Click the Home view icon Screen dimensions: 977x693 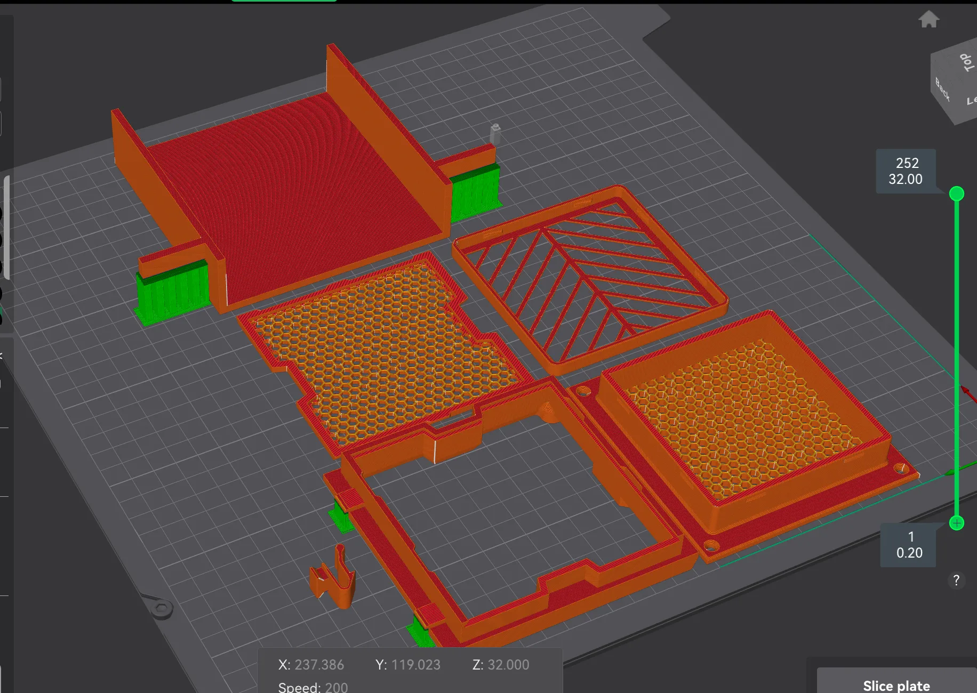928,19
